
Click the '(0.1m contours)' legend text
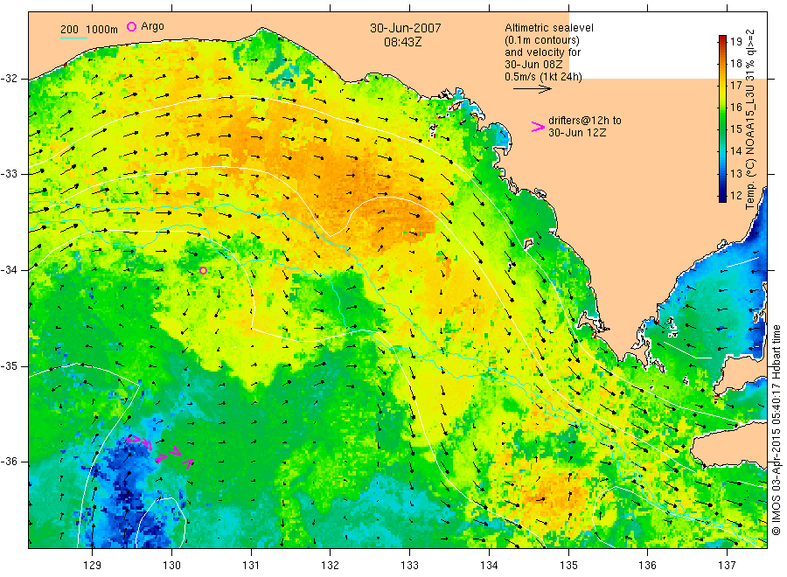[x=542, y=40]
